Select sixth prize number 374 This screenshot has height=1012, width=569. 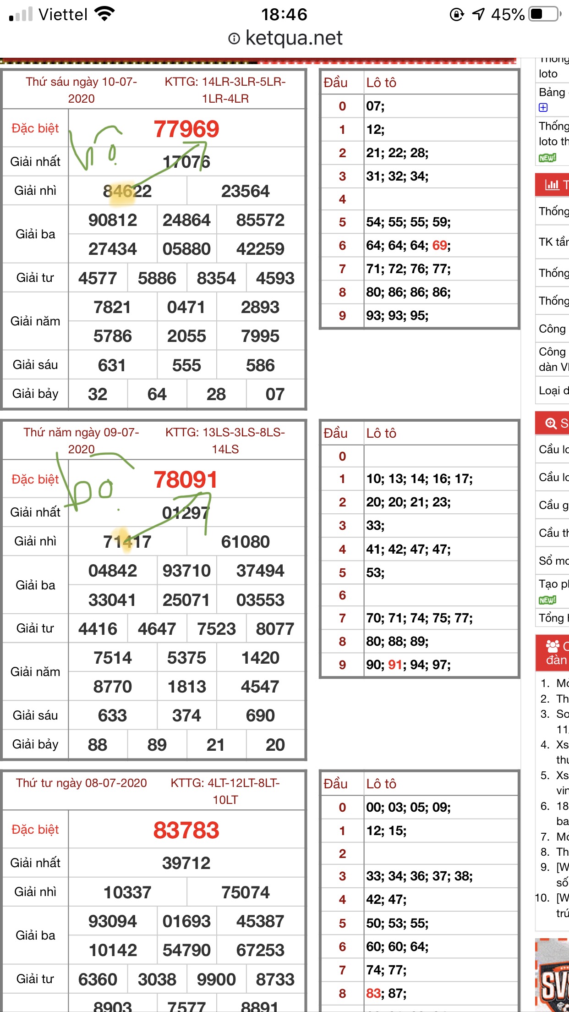(186, 715)
